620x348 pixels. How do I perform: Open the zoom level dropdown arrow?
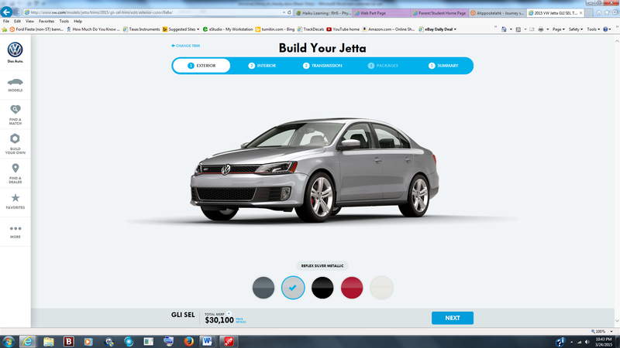point(611,332)
